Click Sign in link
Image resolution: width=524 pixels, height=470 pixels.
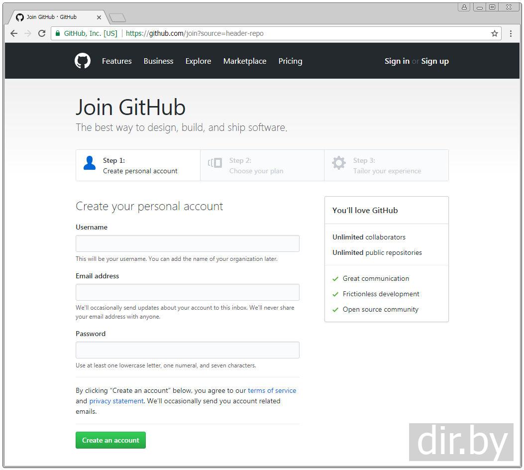click(397, 61)
